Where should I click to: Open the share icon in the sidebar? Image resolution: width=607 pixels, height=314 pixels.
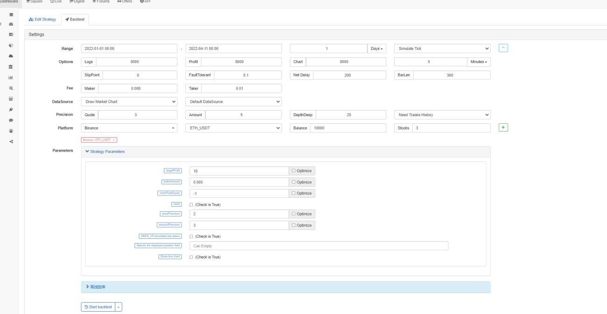[x=11, y=141]
